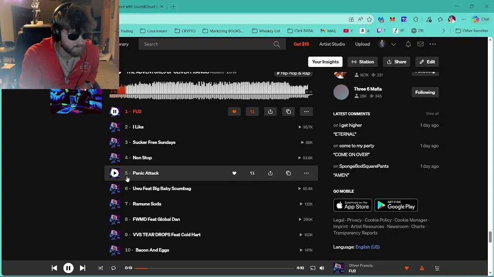Repost the Panic Attack track
This screenshot has width=494, height=277.
pos(252,173)
